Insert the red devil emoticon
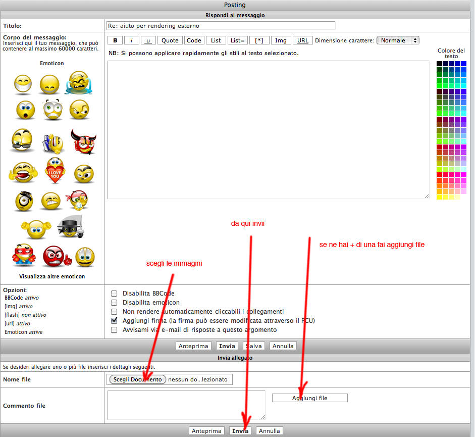The height and width of the screenshot is (437, 475). 84,141
